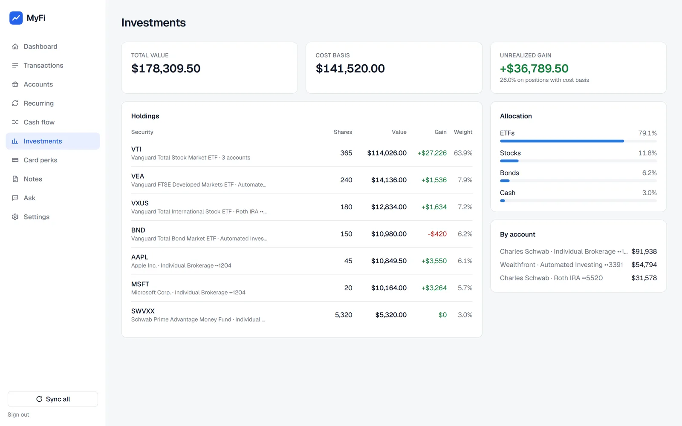Click the ETFs allocation bar
Viewport: 682px width, 426px height.
click(x=578, y=141)
